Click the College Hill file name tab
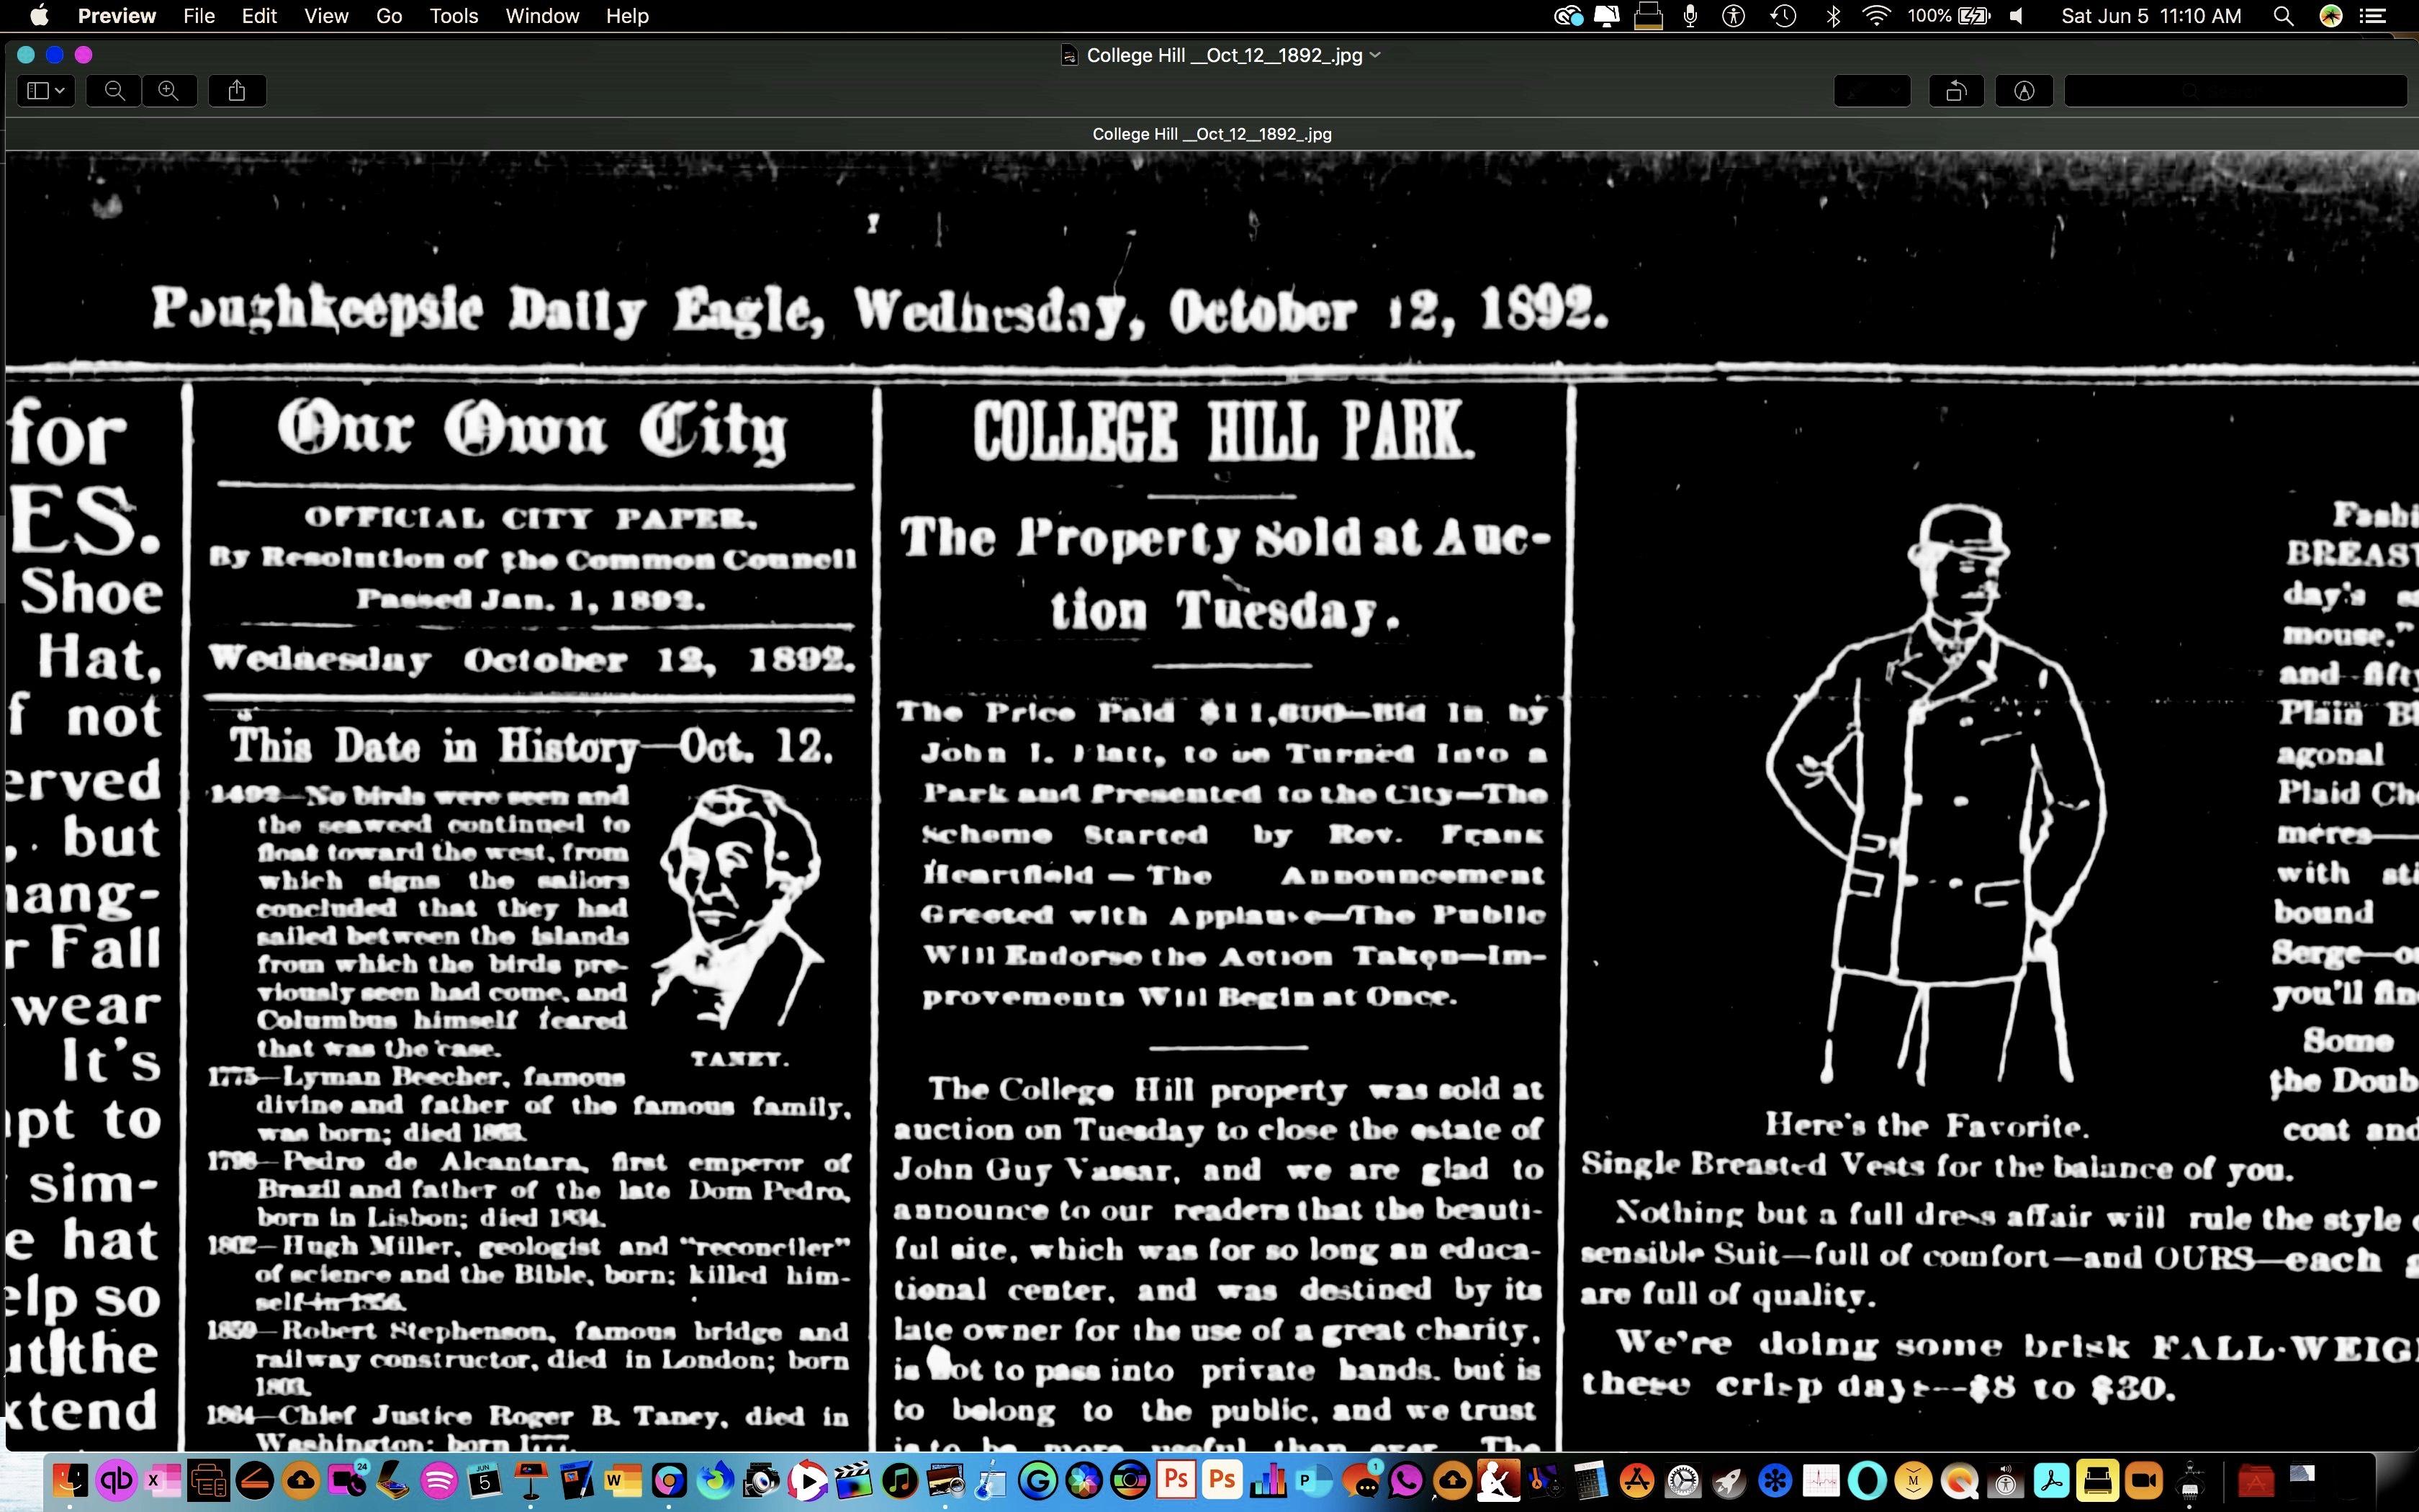The width and height of the screenshot is (2419, 1512). (1212, 134)
